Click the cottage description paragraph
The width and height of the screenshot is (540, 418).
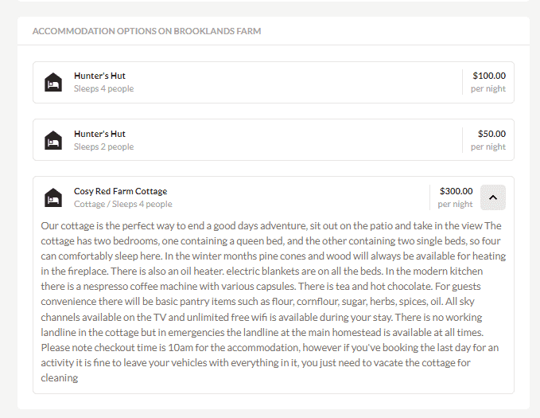pos(274,302)
